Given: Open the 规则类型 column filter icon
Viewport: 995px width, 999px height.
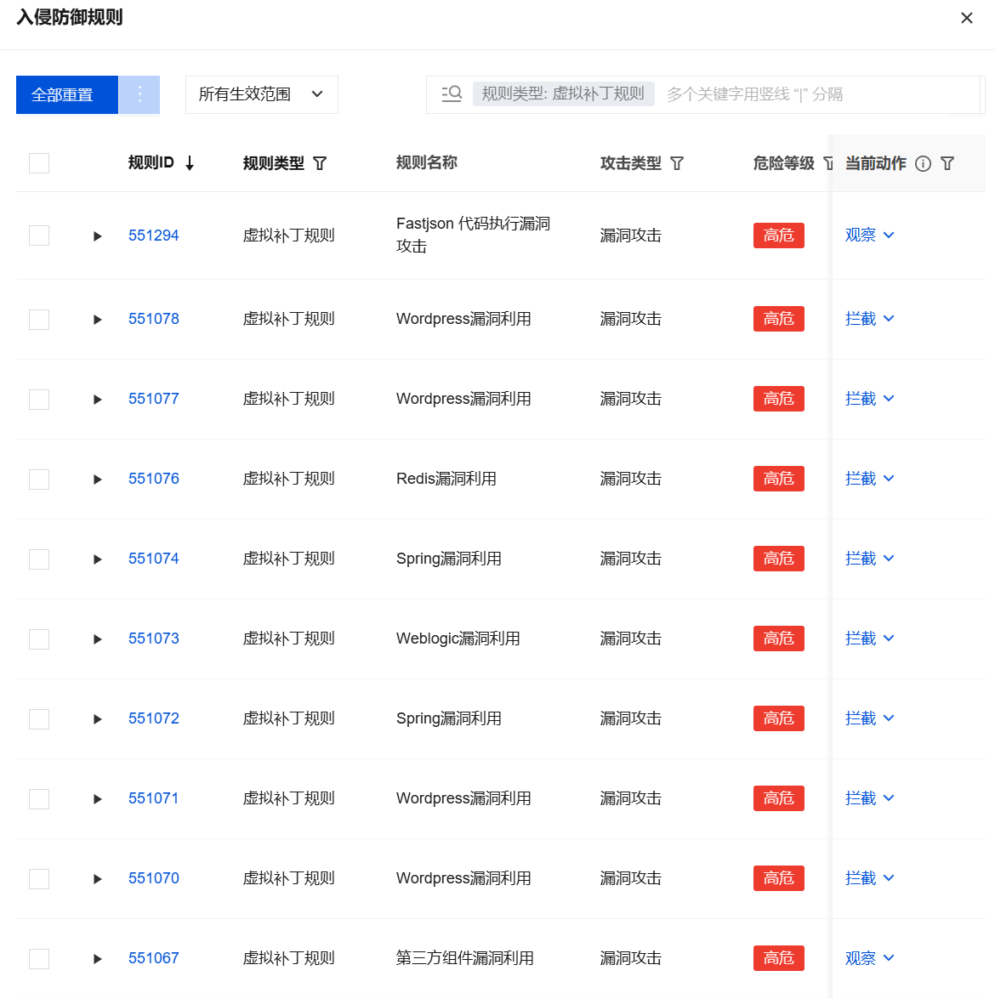Looking at the screenshot, I should pyautogui.click(x=320, y=164).
